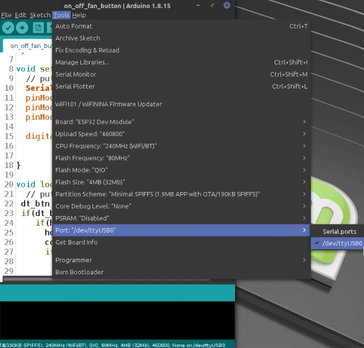Select Get Board Info

[x=181, y=242]
